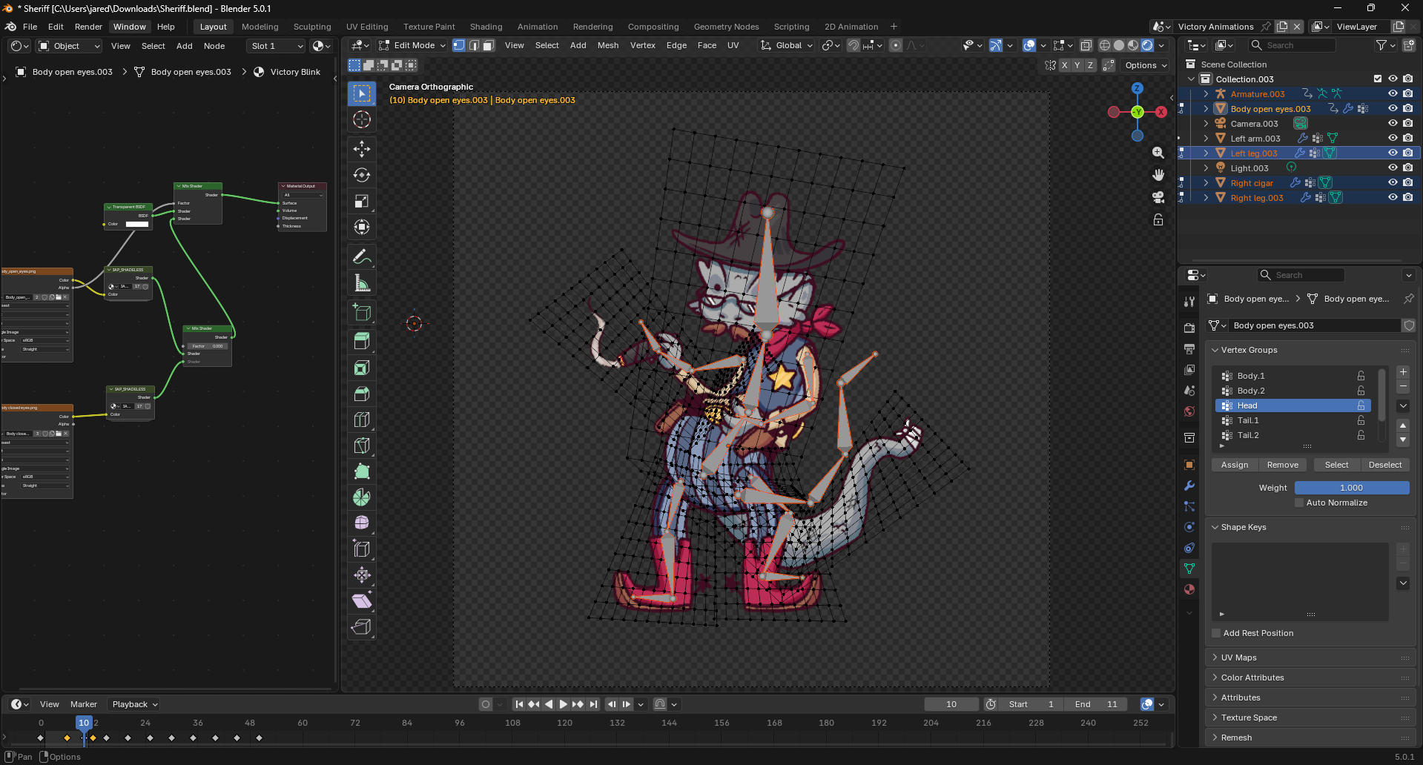Open the Render menu
The width and height of the screenshot is (1423, 765).
88,27
